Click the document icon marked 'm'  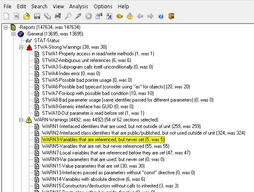pos(16,16)
